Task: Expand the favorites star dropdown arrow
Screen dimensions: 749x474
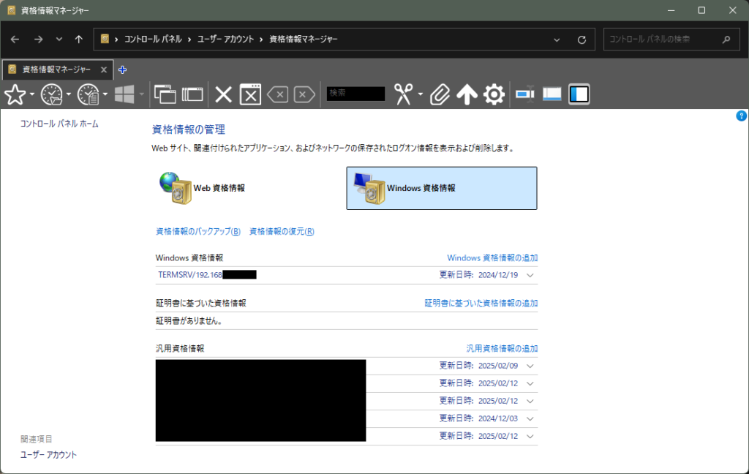Action: pos(32,94)
